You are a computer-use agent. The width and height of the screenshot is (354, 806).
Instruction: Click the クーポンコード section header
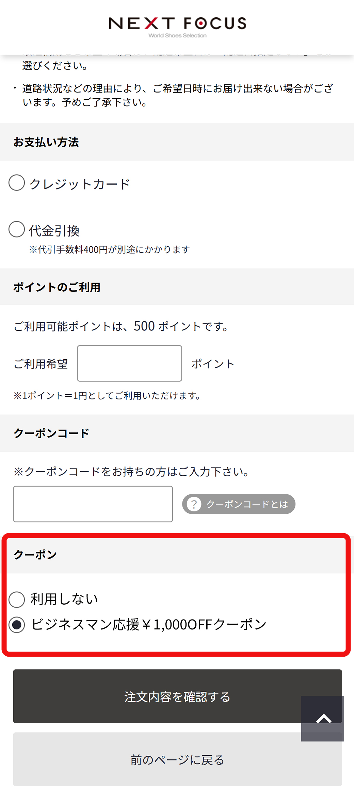pyautogui.click(x=51, y=433)
